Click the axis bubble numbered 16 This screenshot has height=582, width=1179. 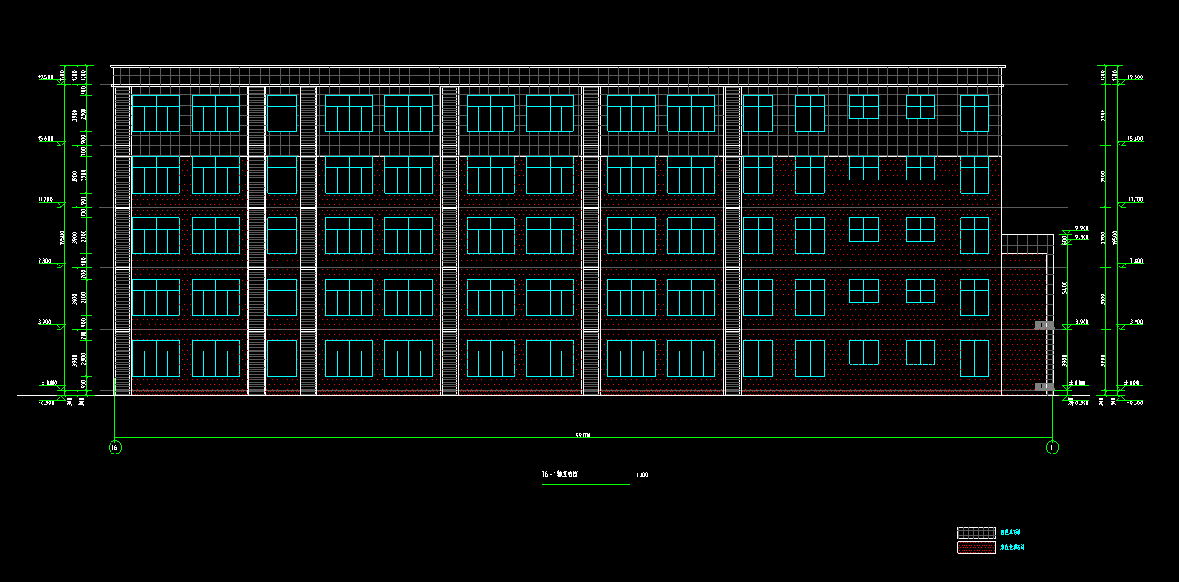point(115,448)
